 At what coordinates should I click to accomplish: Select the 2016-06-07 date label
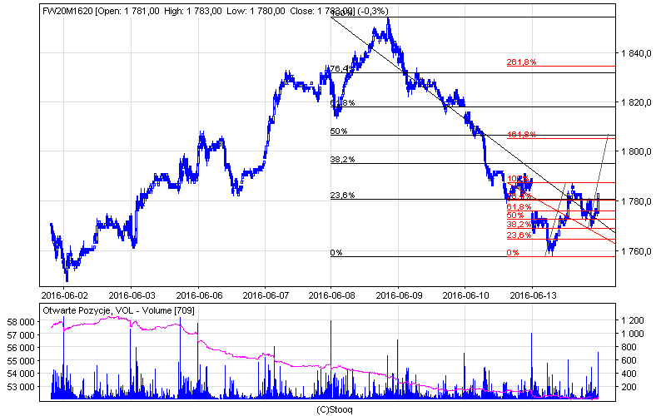(266, 295)
